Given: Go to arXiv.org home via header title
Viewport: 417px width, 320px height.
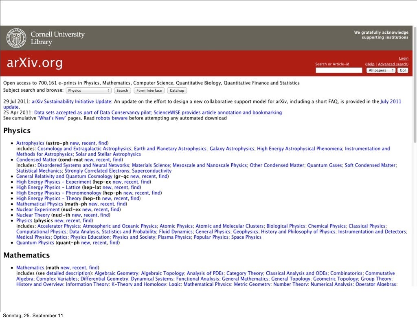Looking at the screenshot, I should 35,63.
